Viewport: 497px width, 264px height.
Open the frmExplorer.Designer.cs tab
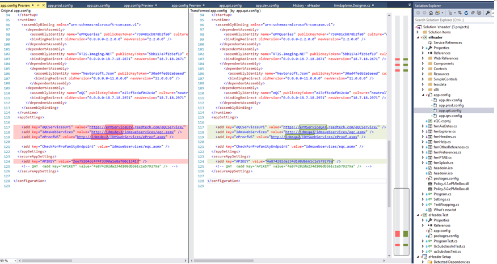pyautogui.click(x=352, y=5)
